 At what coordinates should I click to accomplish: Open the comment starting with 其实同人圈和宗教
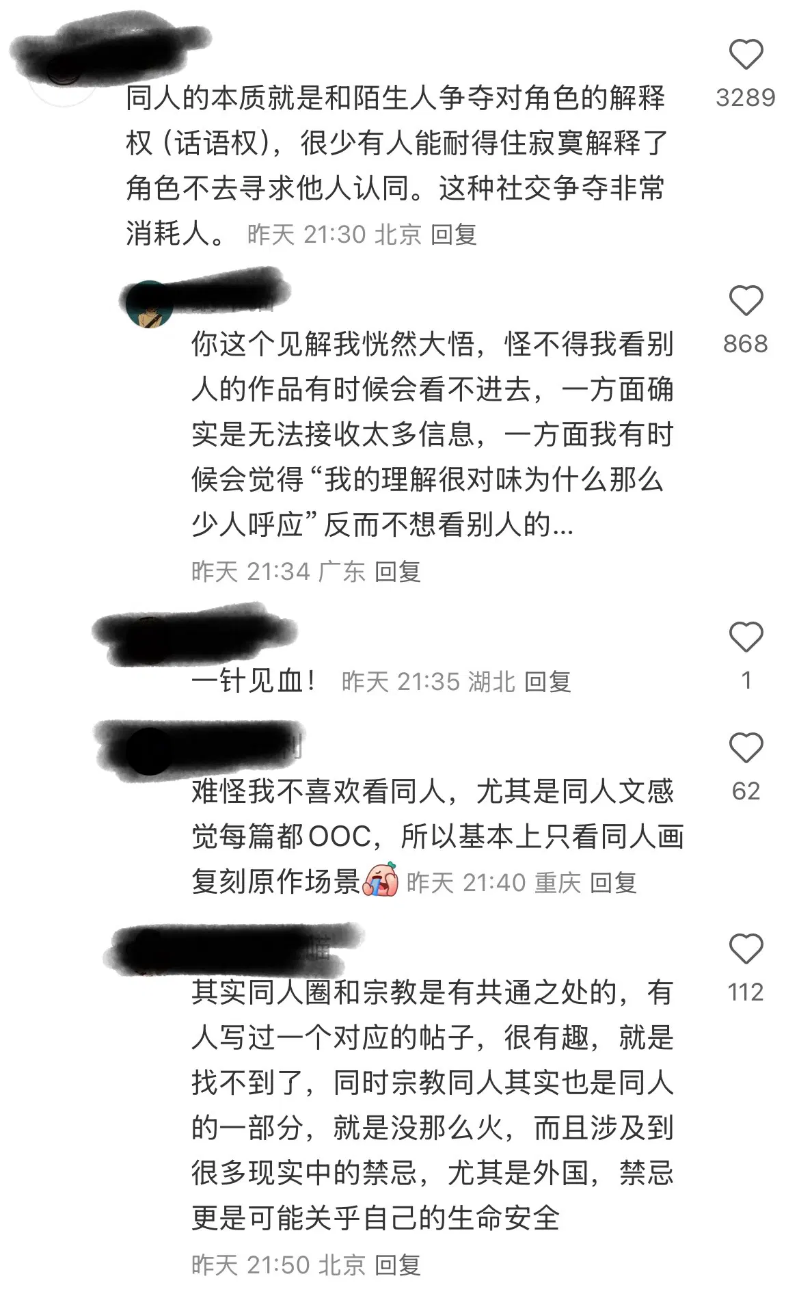pyautogui.click(x=433, y=1105)
